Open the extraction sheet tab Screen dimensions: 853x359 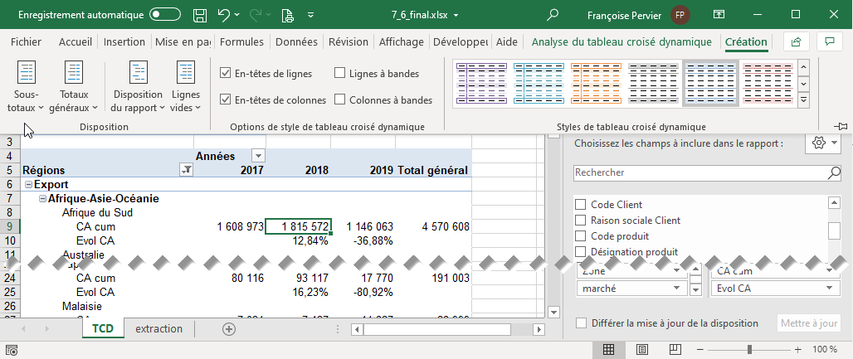click(158, 329)
